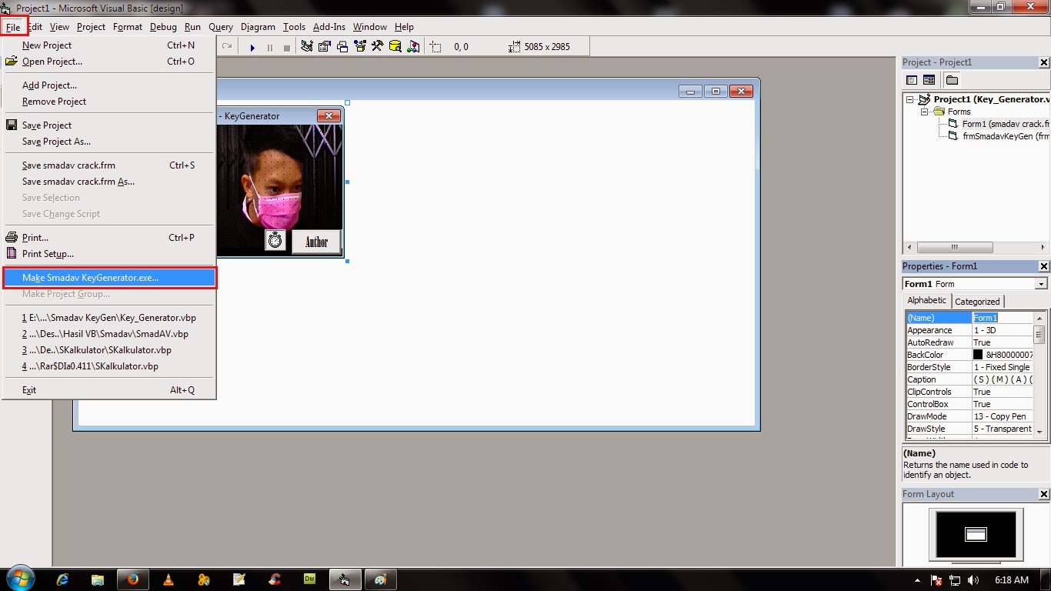Open Firefox from the taskbar
This screenshot has width=1051, height=591.
coord(132,579)
